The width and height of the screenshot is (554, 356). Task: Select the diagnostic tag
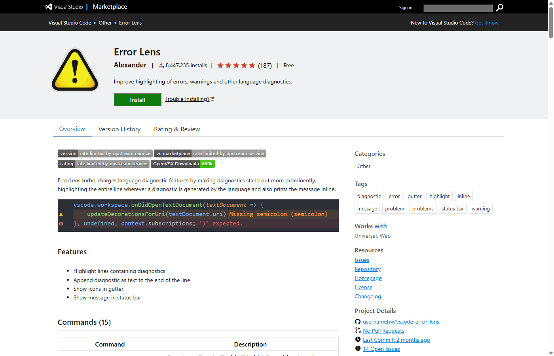369,196
